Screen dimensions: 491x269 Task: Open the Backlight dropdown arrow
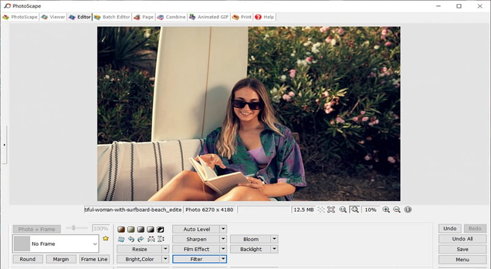pyautogui.click(x=274, y=249)
